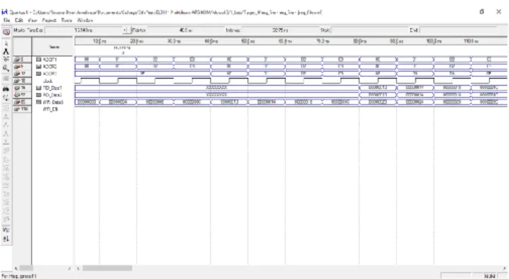Expand the WR_Data3 bus signal
The height and width of the screenshot is (279, 509).
point(38,102)
